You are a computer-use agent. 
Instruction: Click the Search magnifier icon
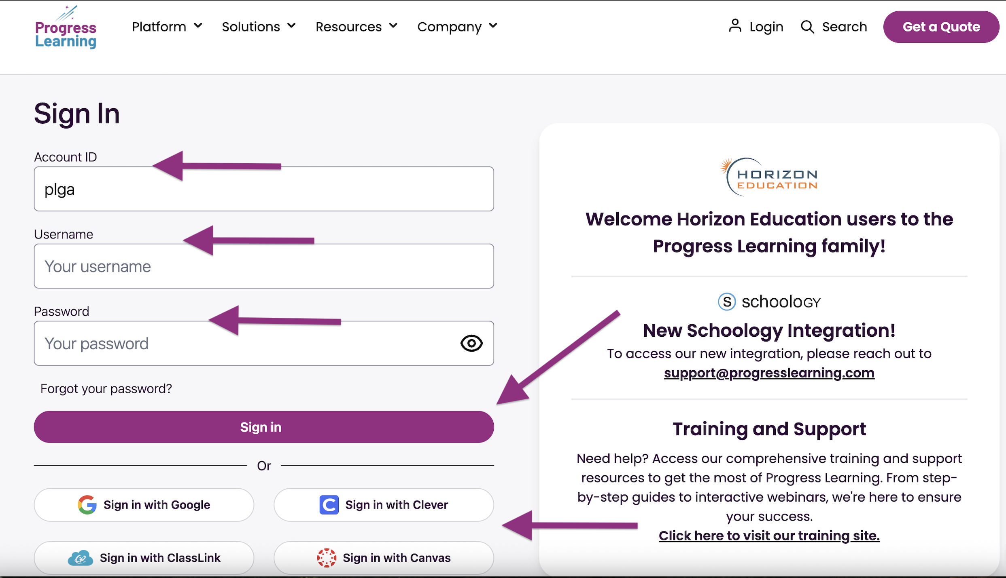tap(807, 27)
